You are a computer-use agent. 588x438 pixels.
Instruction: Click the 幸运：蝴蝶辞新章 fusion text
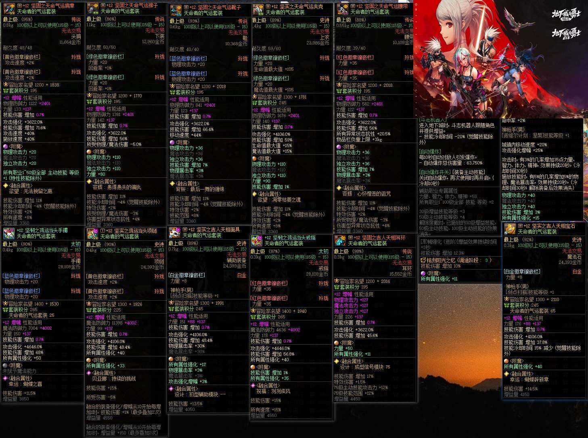pos(529,380)
